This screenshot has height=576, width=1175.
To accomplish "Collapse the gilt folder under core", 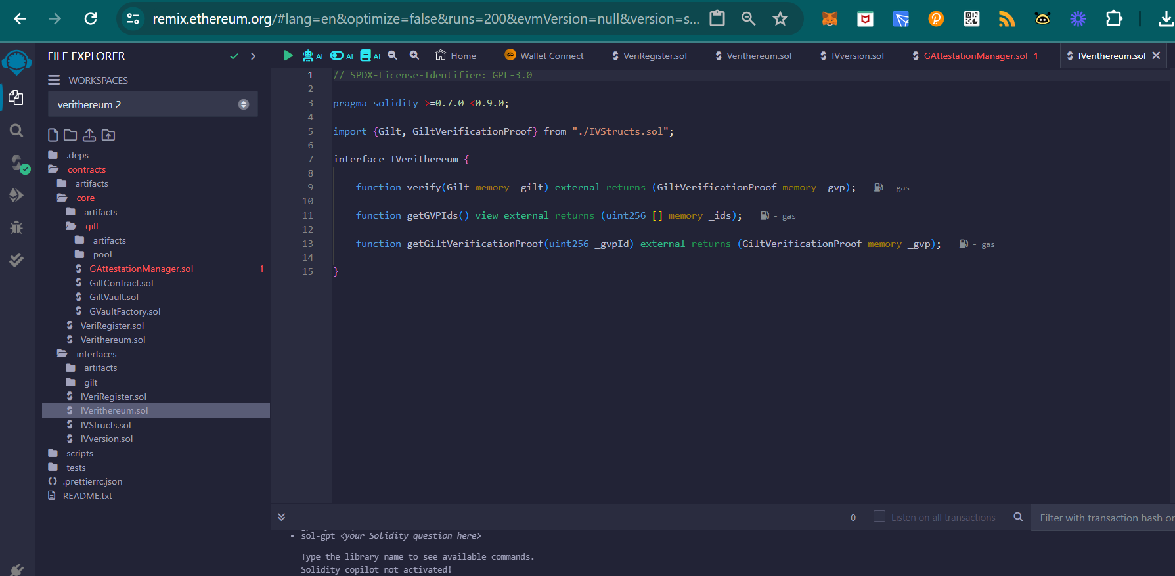I will [x=91, y=226].
